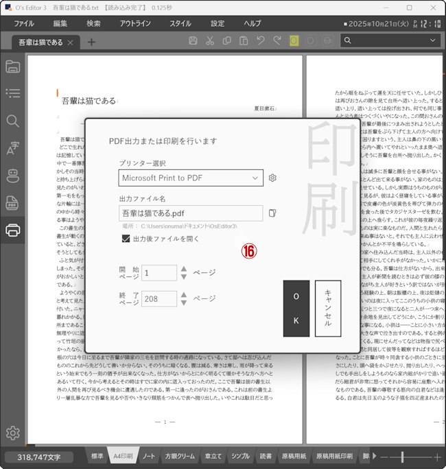Screen dimensions: 446x469
Task: Open the folder panel in the sidebar
Action: pyautogui.click(x=12, y=67)
